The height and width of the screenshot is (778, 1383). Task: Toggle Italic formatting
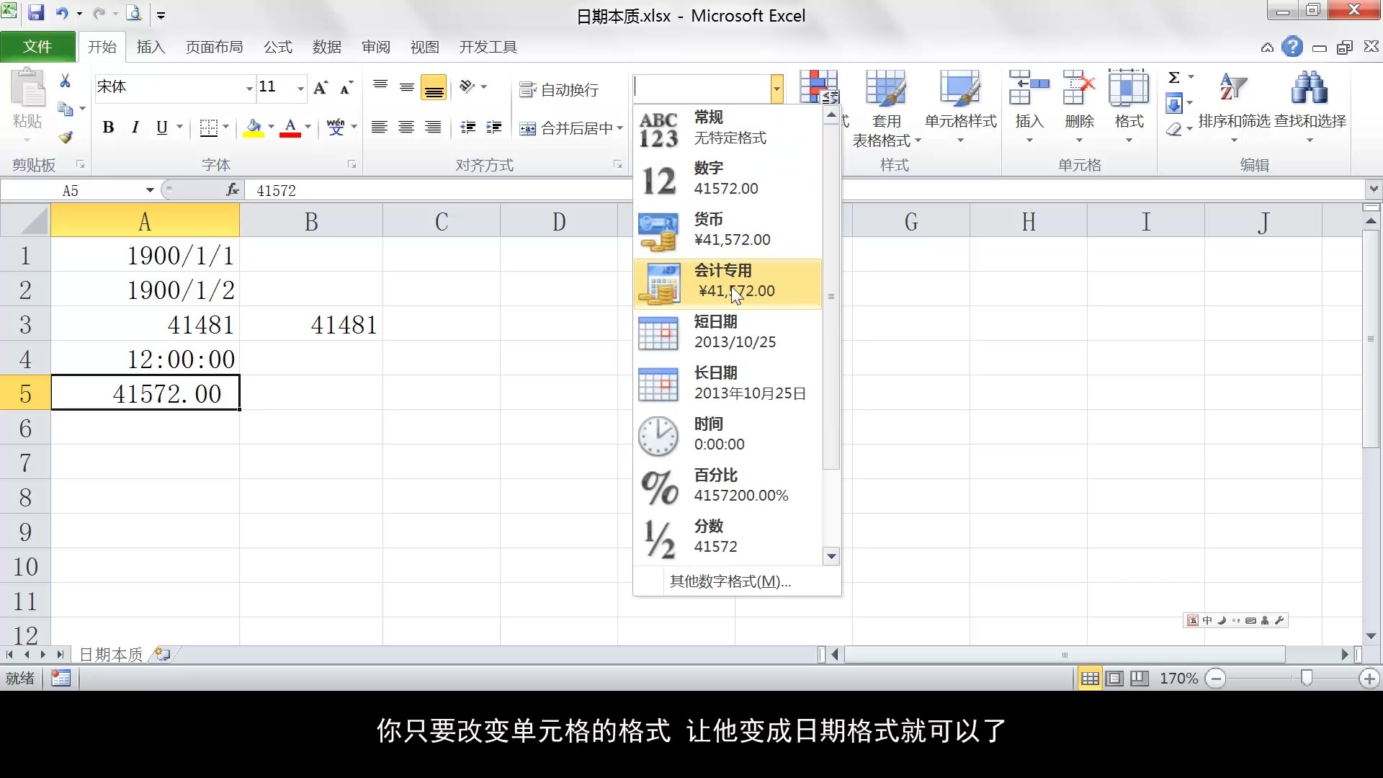(x=135, y=128)
